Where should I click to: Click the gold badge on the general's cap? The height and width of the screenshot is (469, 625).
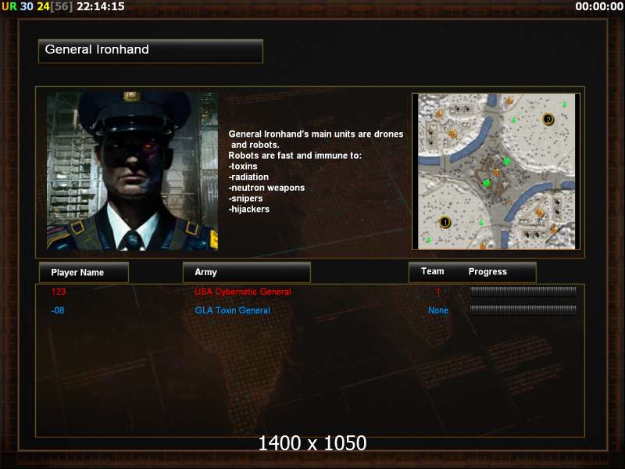132,96
